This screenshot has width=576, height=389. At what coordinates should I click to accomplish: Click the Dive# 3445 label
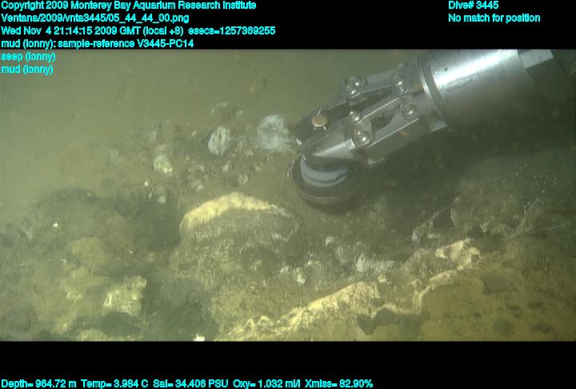click(x=473, y=6)
